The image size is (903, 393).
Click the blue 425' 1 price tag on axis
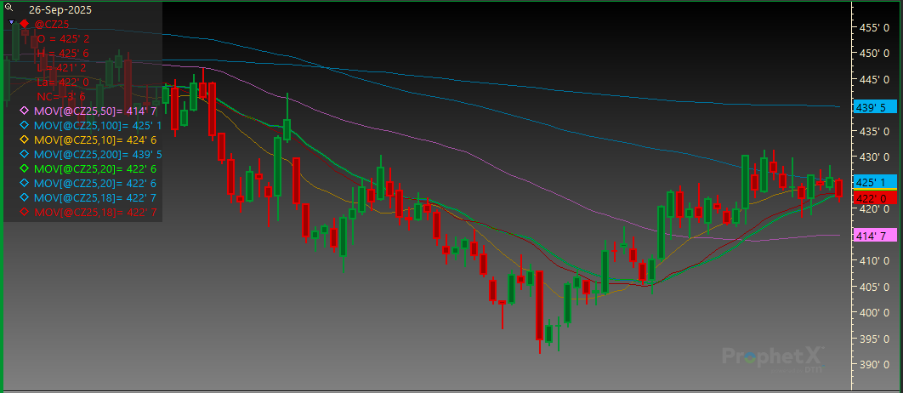pos(870,182)
